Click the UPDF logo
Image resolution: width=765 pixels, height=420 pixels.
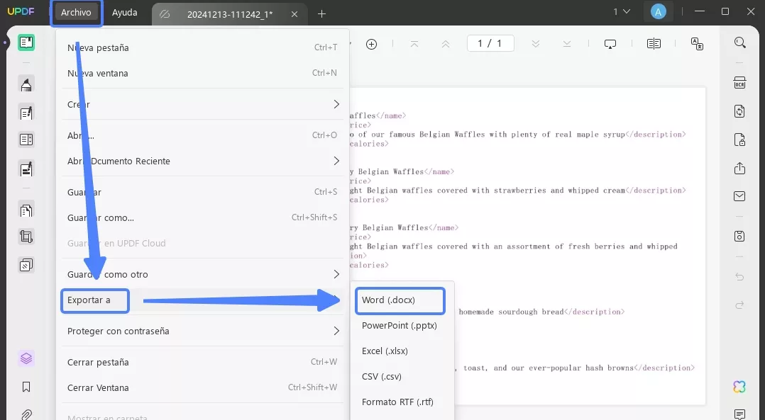point(21,11)
